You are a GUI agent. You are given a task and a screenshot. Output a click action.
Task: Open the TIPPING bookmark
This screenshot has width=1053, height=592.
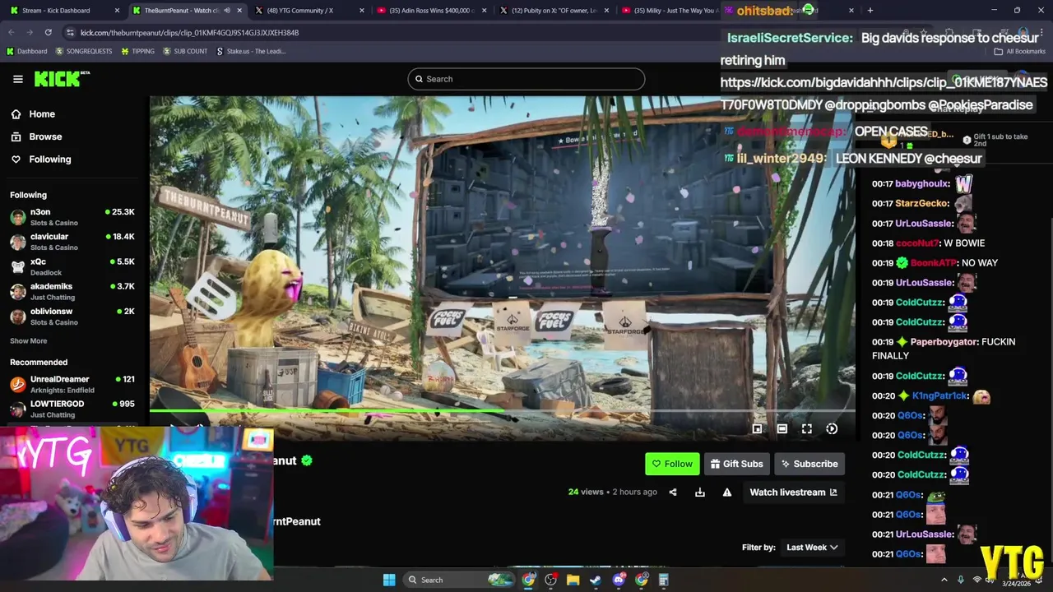pyautogui.click(x=137, y=51)
